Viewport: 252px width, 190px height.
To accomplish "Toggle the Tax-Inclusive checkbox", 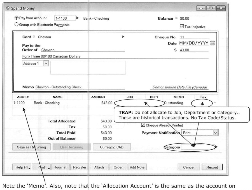I will 182,26.
